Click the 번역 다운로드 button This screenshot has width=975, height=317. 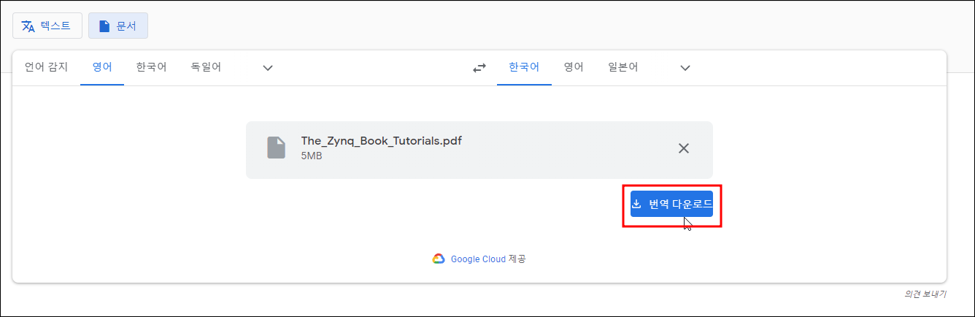click(671, 204)
